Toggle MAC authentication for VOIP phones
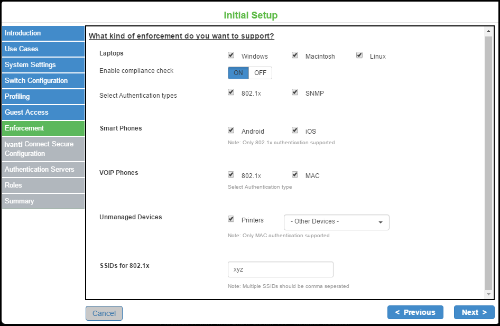This screenshot has height=326, width=500. (x=295, y=174)
